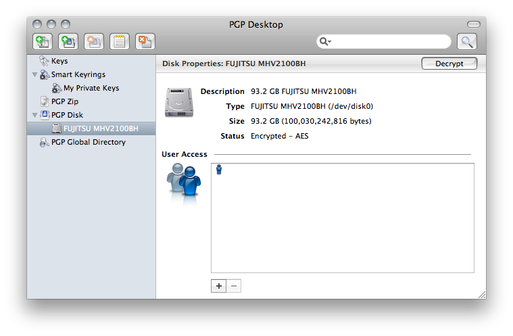Click the Shred files toolbar icon
Viewport: 513px width, 336px height.
145,41
